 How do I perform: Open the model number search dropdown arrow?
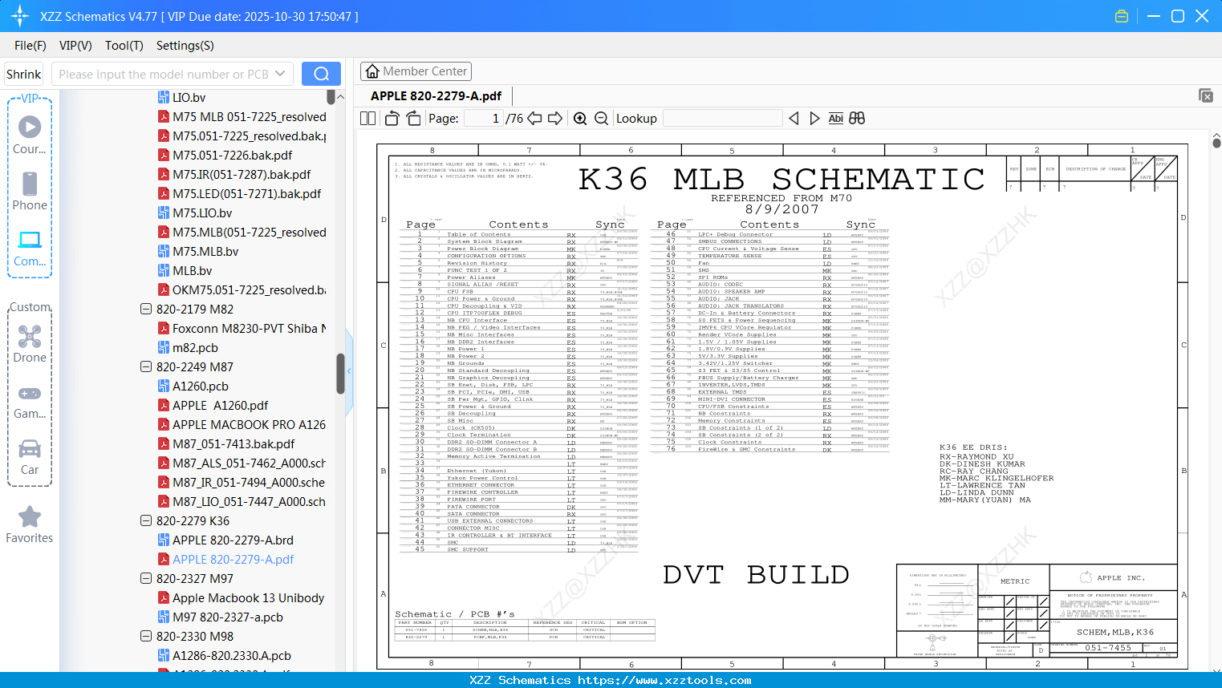click(x=280, y=74)
